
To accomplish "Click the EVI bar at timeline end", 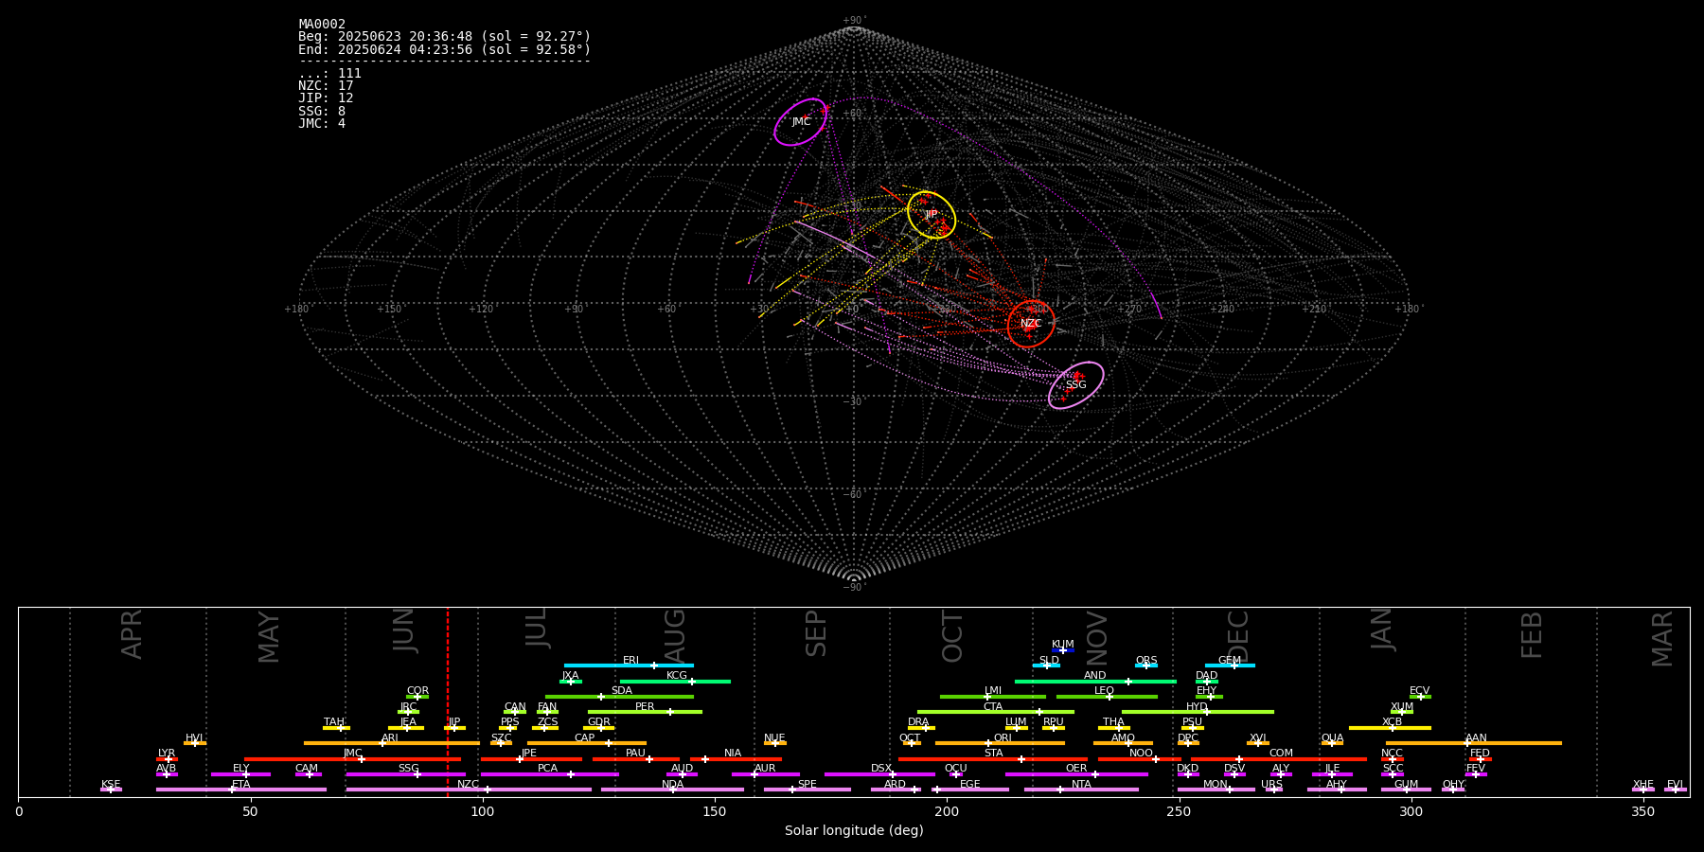I will [1676, 790].
